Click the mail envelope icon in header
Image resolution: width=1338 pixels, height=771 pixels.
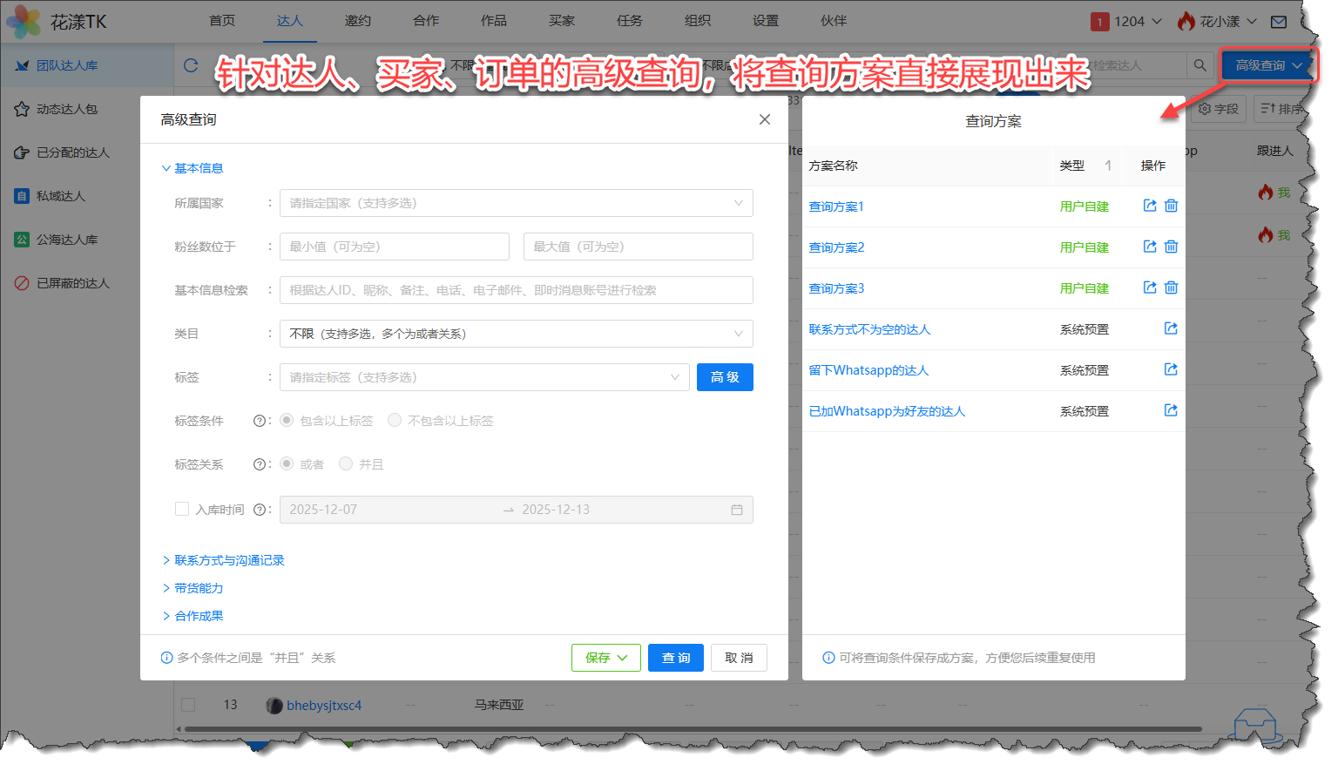tap(1278, 22)
